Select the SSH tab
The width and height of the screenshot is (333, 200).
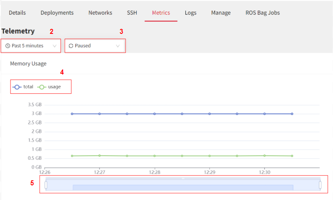coord(132,13)
